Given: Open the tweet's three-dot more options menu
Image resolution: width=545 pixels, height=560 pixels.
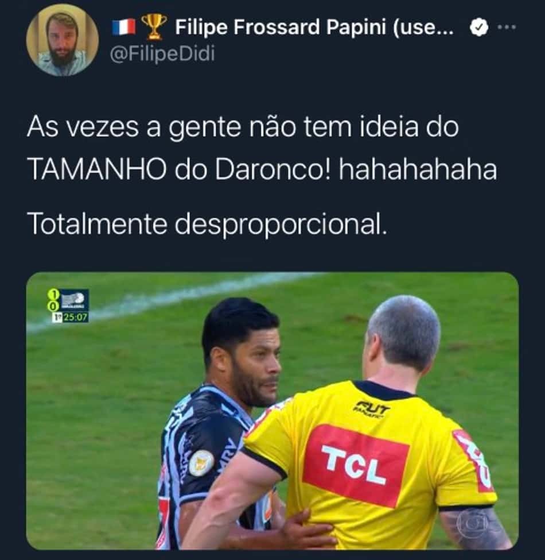Looking at the screenshot, I should coord(507,27).
